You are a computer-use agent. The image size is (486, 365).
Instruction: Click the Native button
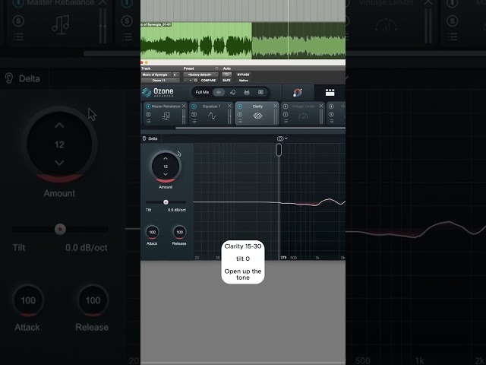[x=243, y=81]
